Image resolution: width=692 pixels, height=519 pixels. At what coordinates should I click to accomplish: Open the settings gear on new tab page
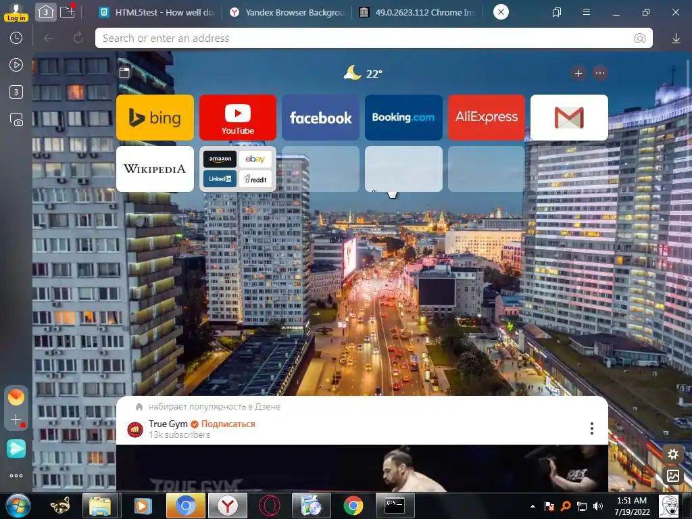672,454
